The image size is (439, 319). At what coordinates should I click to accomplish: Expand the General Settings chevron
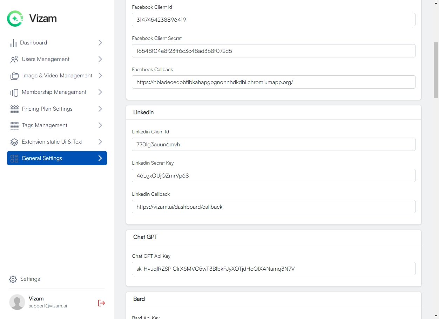coord(100,158)
